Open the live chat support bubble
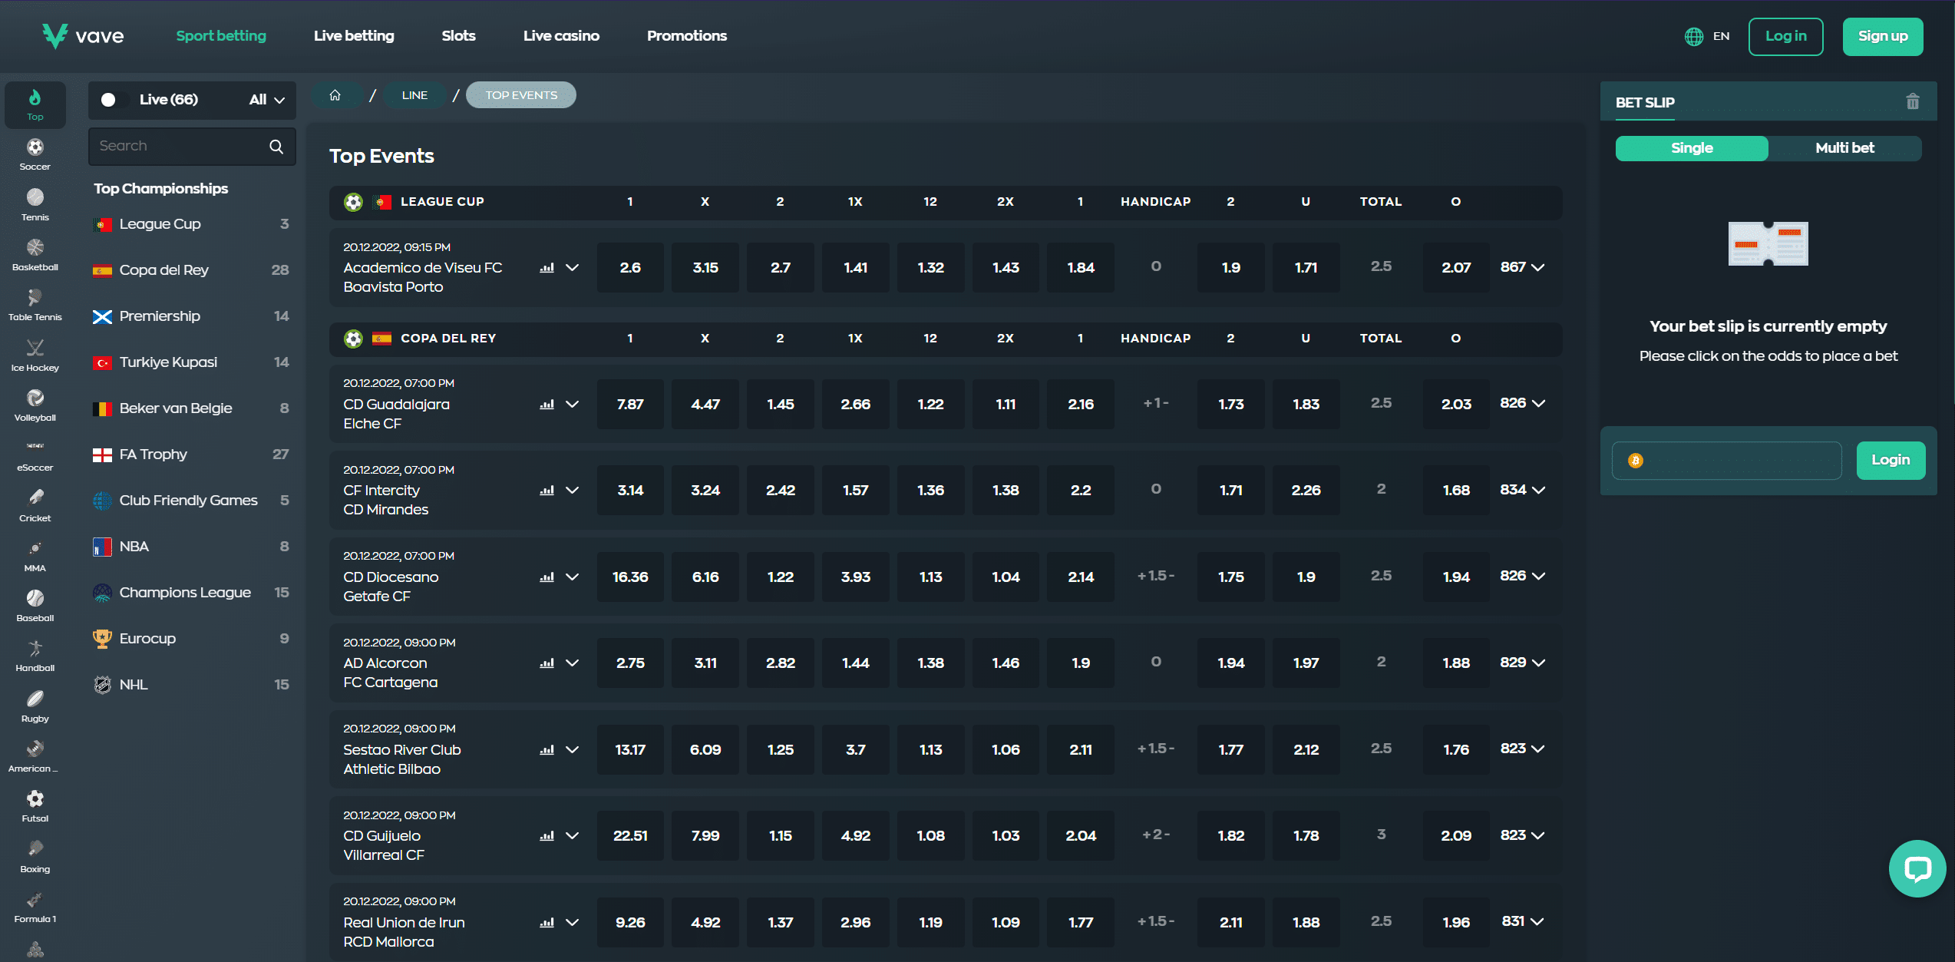 tap(1917, 868)
